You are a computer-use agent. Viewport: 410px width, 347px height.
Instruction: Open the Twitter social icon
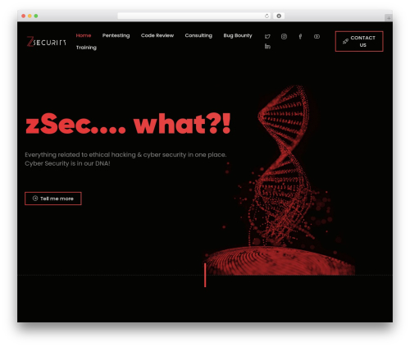click(x=267, y=36)
